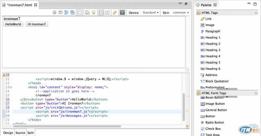Click the warning marker on line 10
This screenshot has height=136, width=261.
tap(4, 75)
